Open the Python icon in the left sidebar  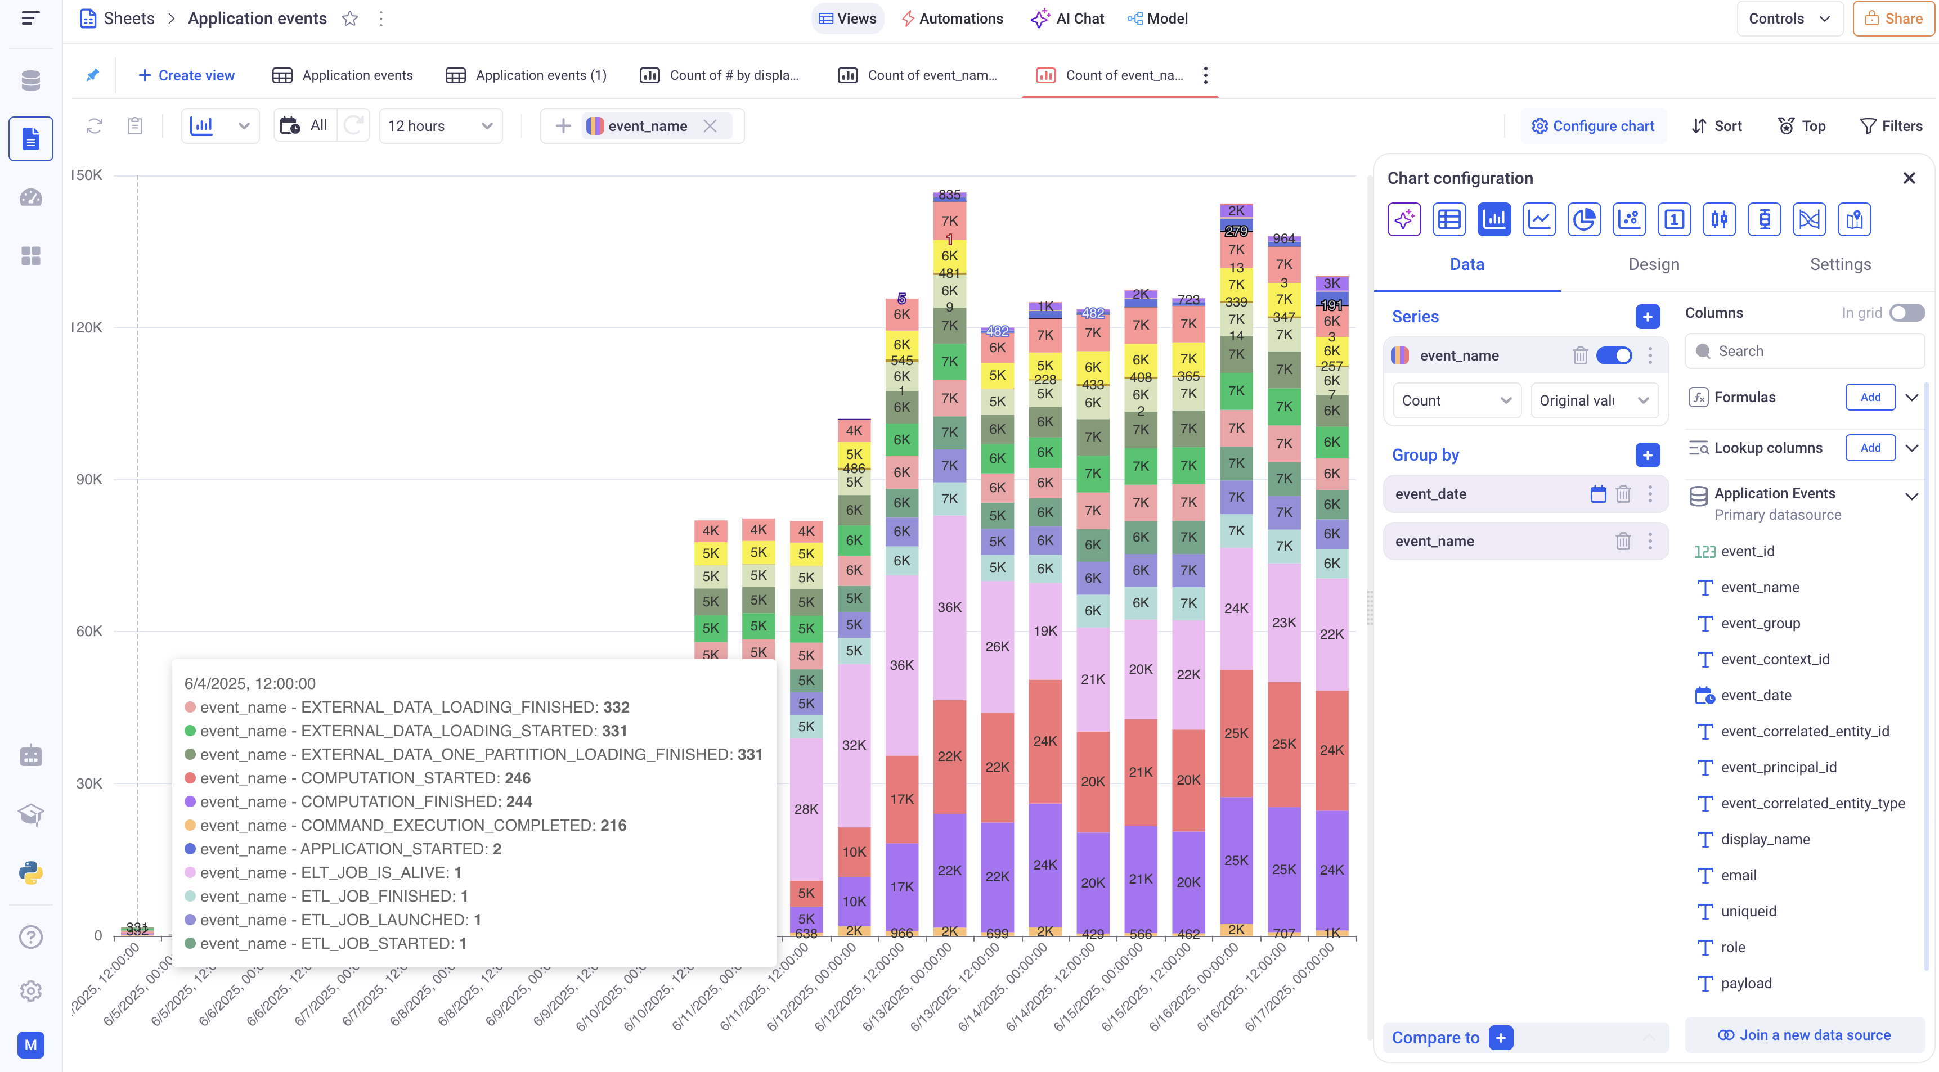pos(31,873)
